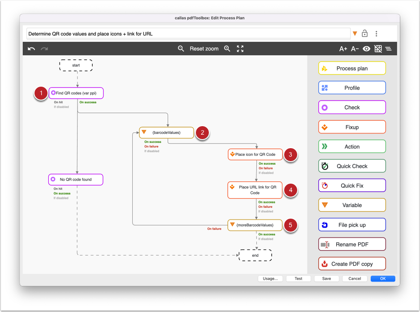Screen dimensions: 420x312
Task: Toggle the grid display icon
Action: click(378, 49)
